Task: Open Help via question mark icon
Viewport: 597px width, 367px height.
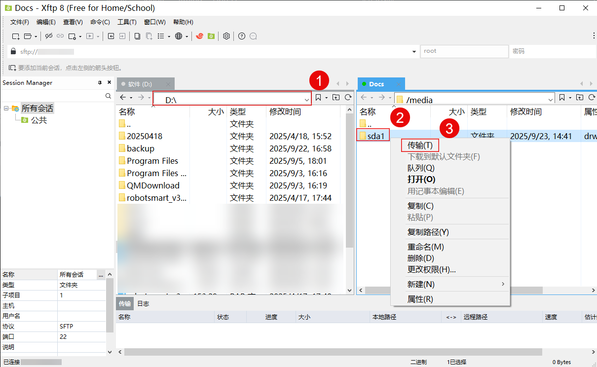Action: point(241,36)
